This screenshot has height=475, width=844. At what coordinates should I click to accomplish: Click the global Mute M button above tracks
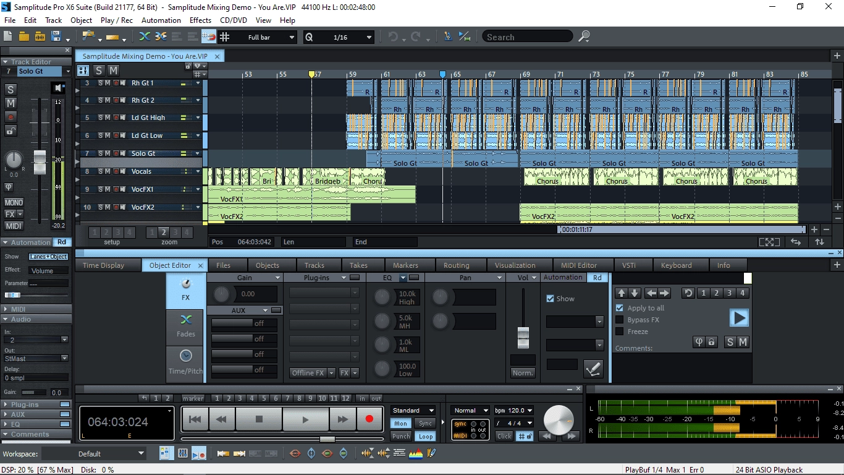click(114, 71)
